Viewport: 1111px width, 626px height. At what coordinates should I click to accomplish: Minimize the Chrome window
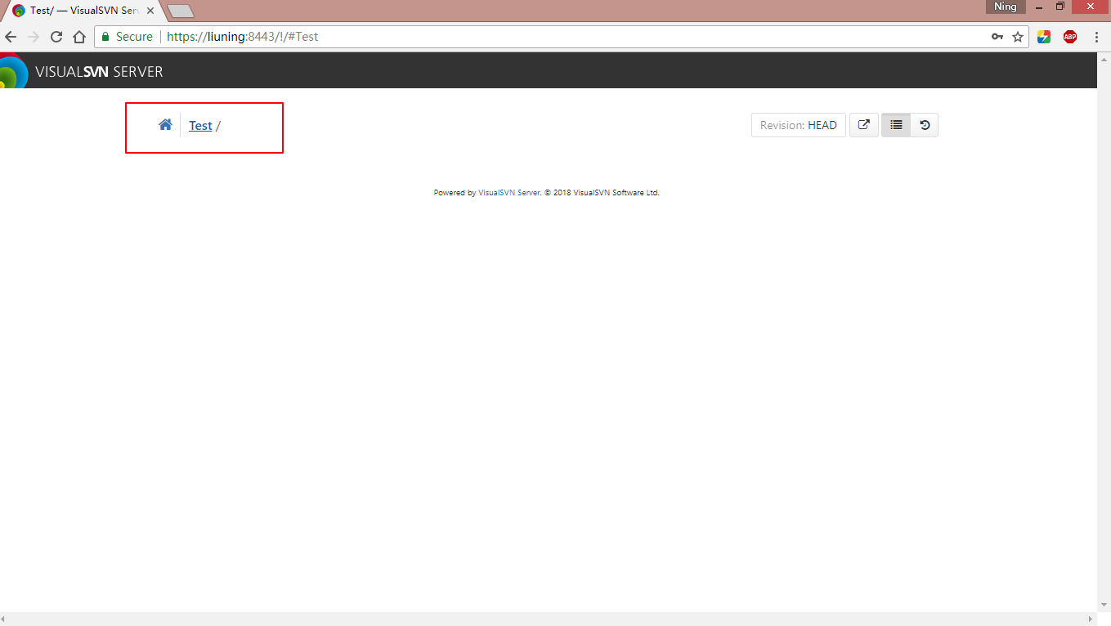coord(1040,7)
